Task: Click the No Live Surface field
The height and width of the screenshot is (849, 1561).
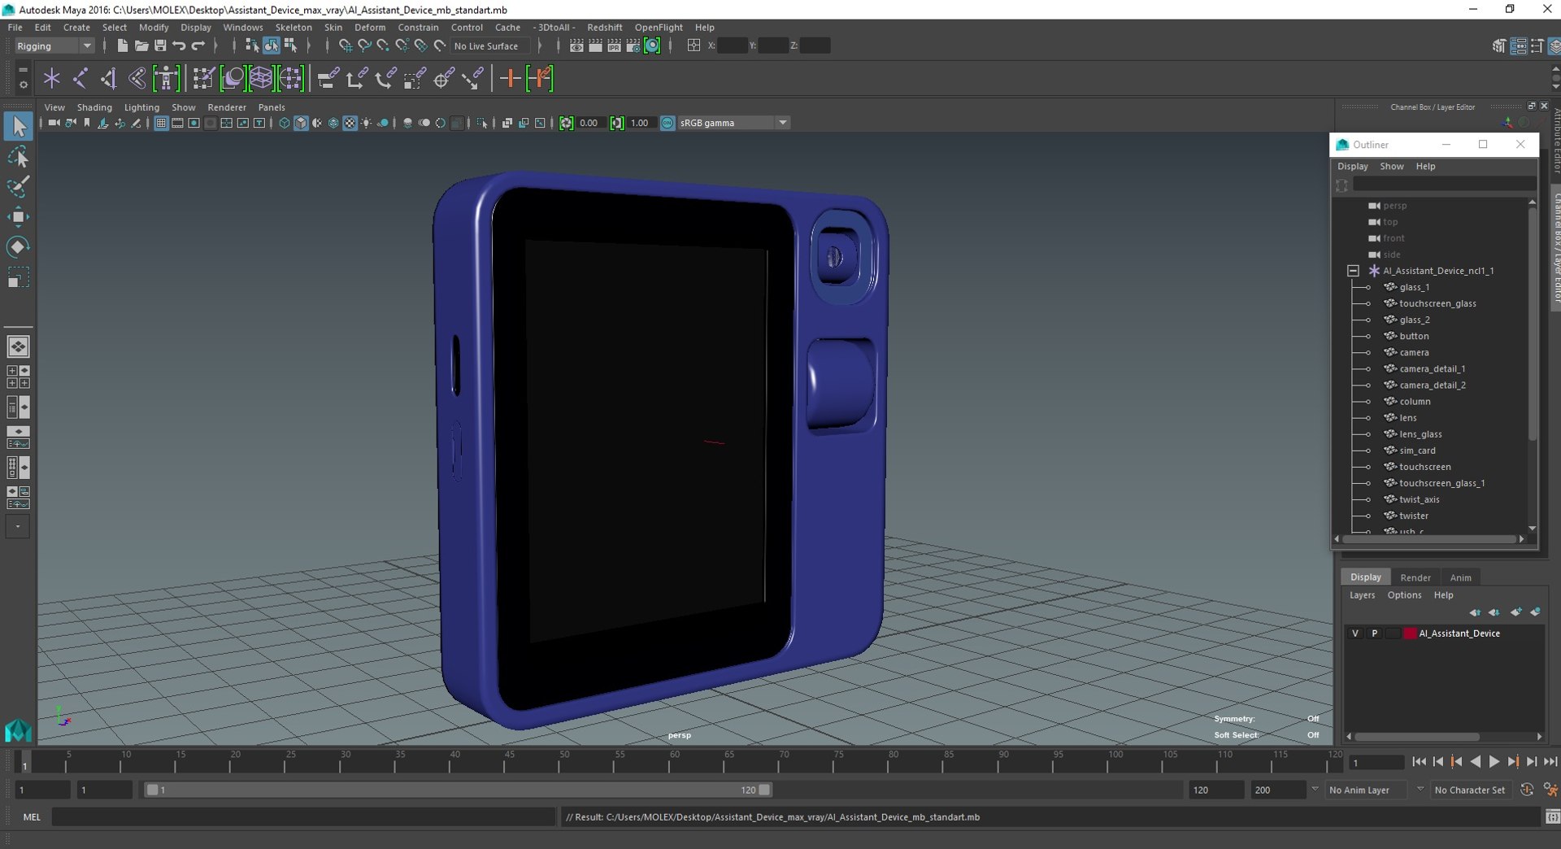Action: (x=490, y=46)
